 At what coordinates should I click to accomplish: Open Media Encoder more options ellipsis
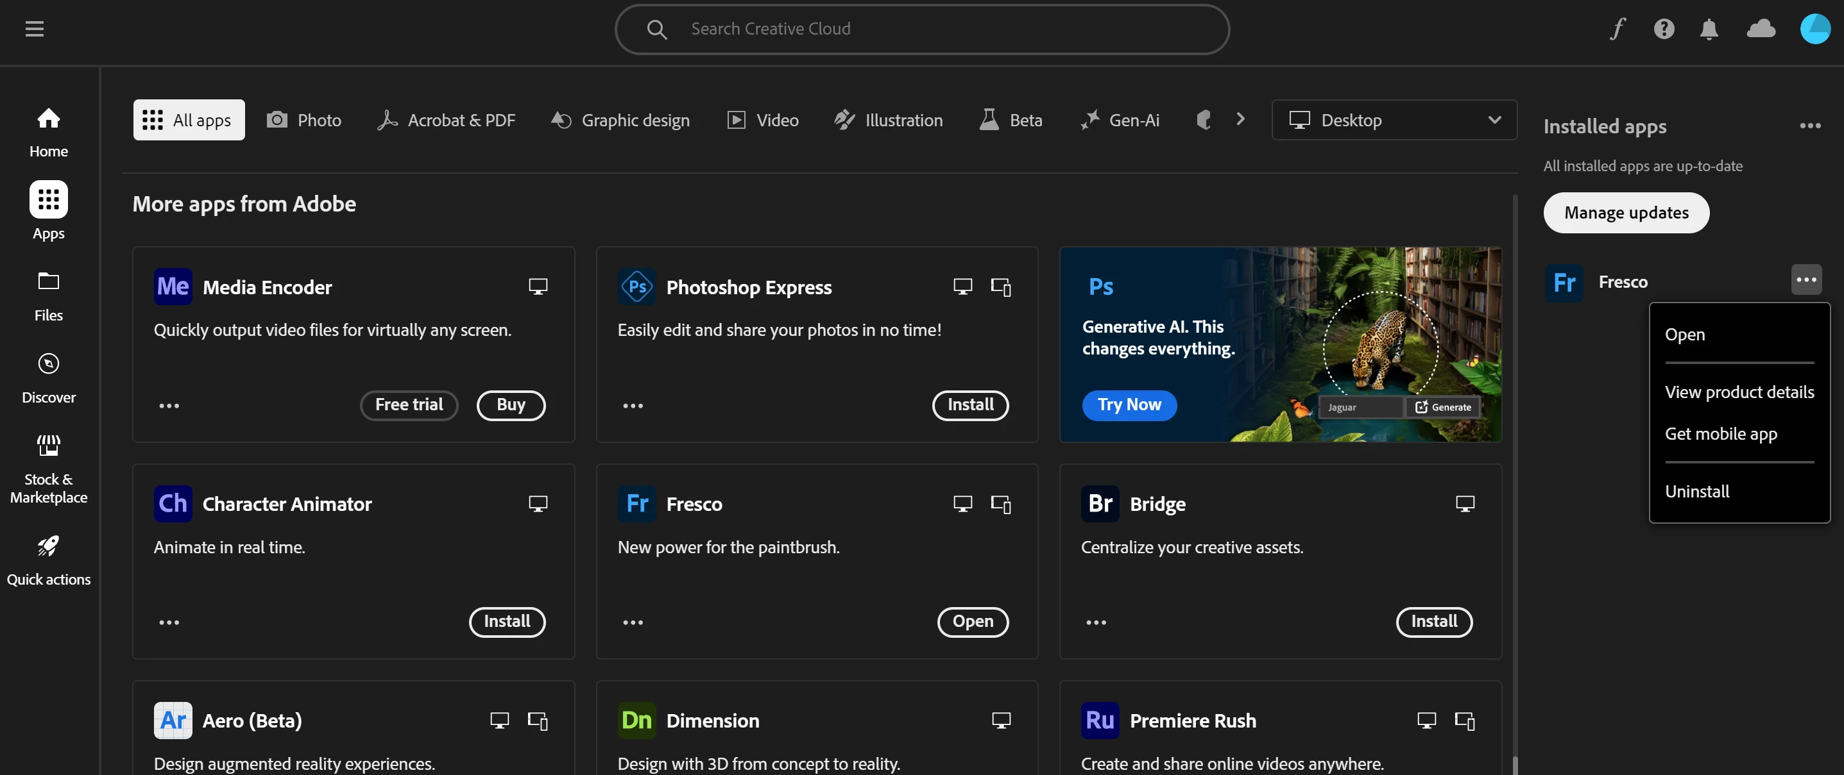click(x=169, y=405)
